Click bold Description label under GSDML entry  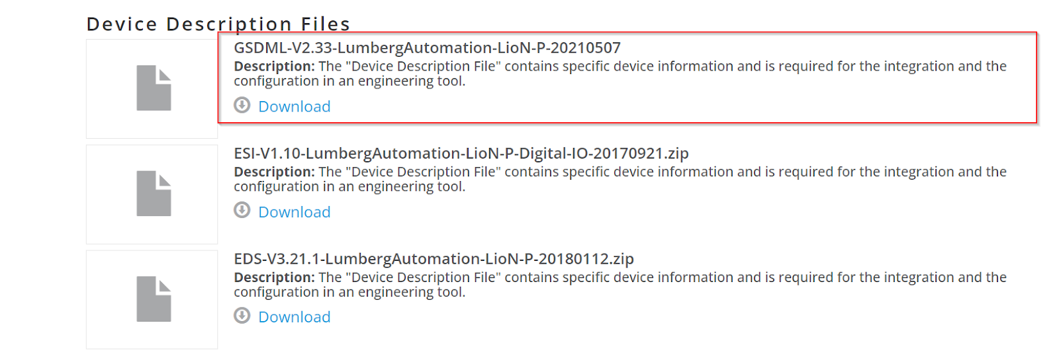point(274,66)
